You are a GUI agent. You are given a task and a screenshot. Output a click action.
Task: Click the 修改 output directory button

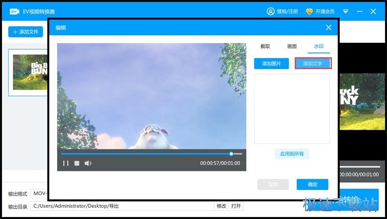pyautogui.click(x=222, y=206)
